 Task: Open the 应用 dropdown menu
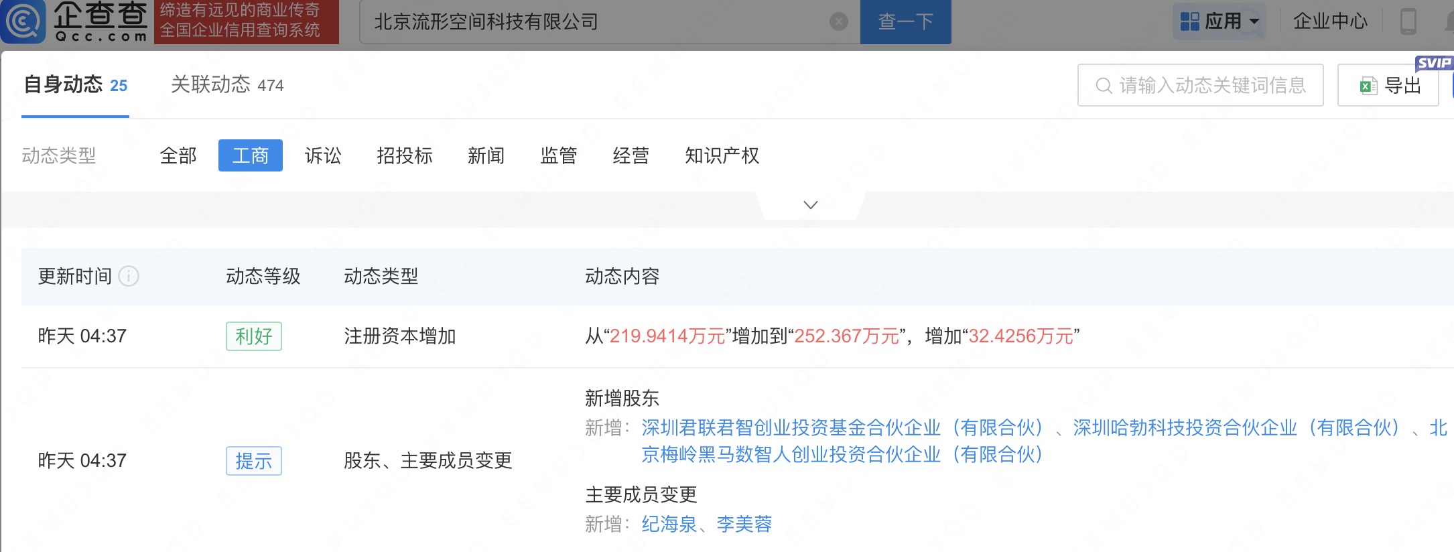click(1220, 21)
